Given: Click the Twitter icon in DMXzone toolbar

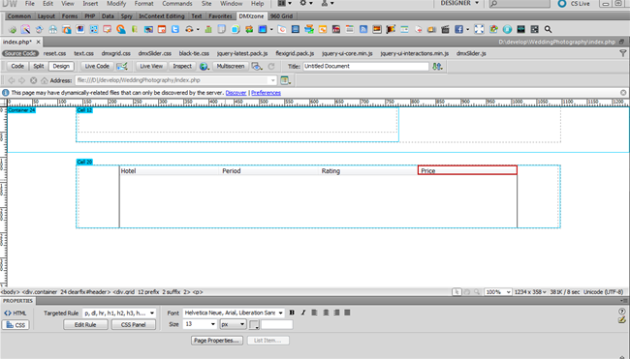Looking at the screenshot, I should pyautogui.click(x=175, y=29).
